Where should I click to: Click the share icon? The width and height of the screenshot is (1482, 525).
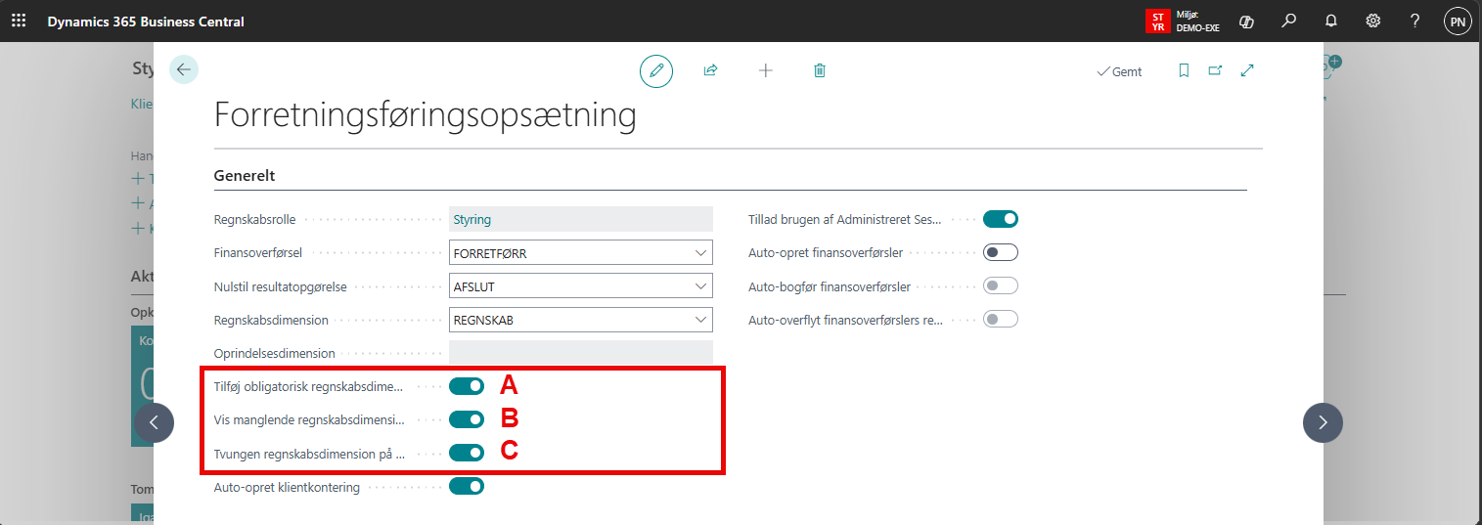[x=711, y=70]
